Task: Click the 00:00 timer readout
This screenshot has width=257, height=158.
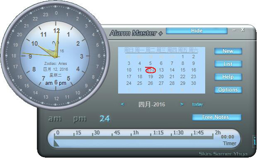Action: tap(227, 137)
